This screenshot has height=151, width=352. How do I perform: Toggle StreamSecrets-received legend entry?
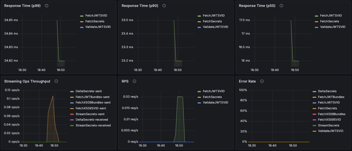tap(93, 125)
